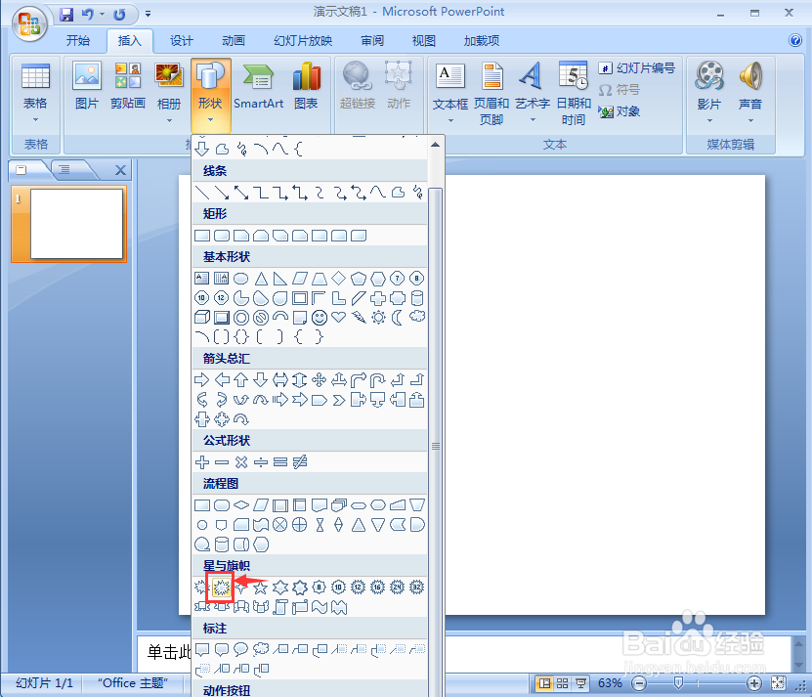Viewport: 812px width, 697px height.
Task: Choose the right arrow in 箭头总汇
Action: 202,380
